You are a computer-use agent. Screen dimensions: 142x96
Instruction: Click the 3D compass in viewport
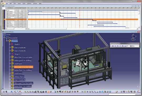pyautogui.click(x=134, y=37)
